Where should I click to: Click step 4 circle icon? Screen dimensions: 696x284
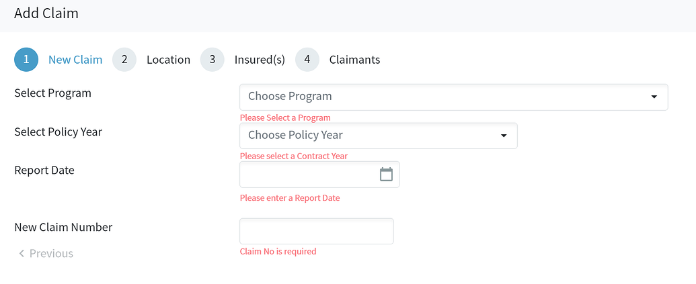pyautogui.click(x=307, y=59)
